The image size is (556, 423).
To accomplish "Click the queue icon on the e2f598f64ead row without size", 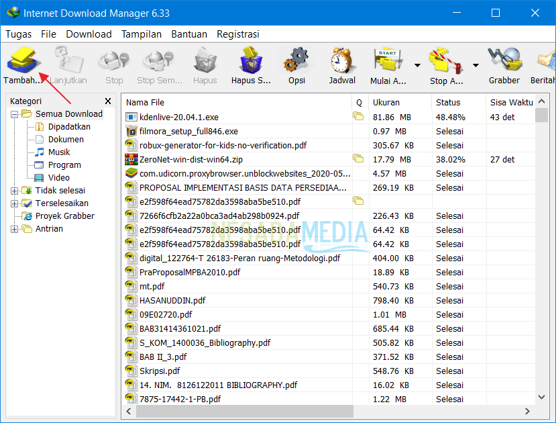I will (x=358, y=201).
